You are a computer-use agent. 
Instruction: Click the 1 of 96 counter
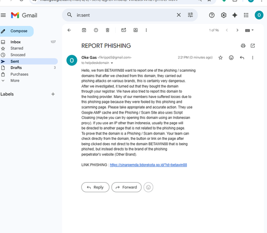click(x=214, y=31)
